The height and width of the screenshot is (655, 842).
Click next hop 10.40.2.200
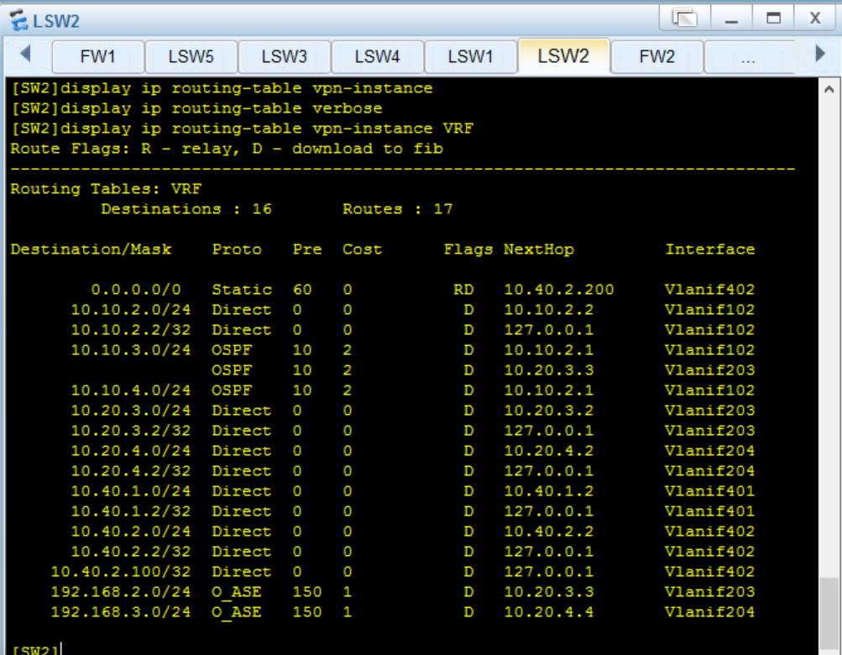(x=559, y=290)
